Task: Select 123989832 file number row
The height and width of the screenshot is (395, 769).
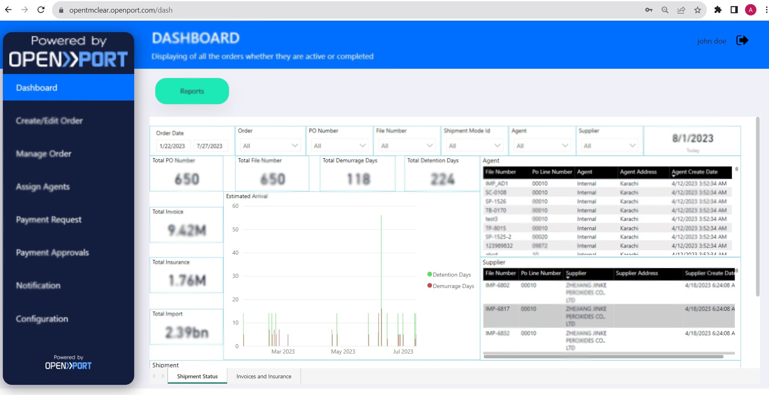Action: (x=608, y=246)
